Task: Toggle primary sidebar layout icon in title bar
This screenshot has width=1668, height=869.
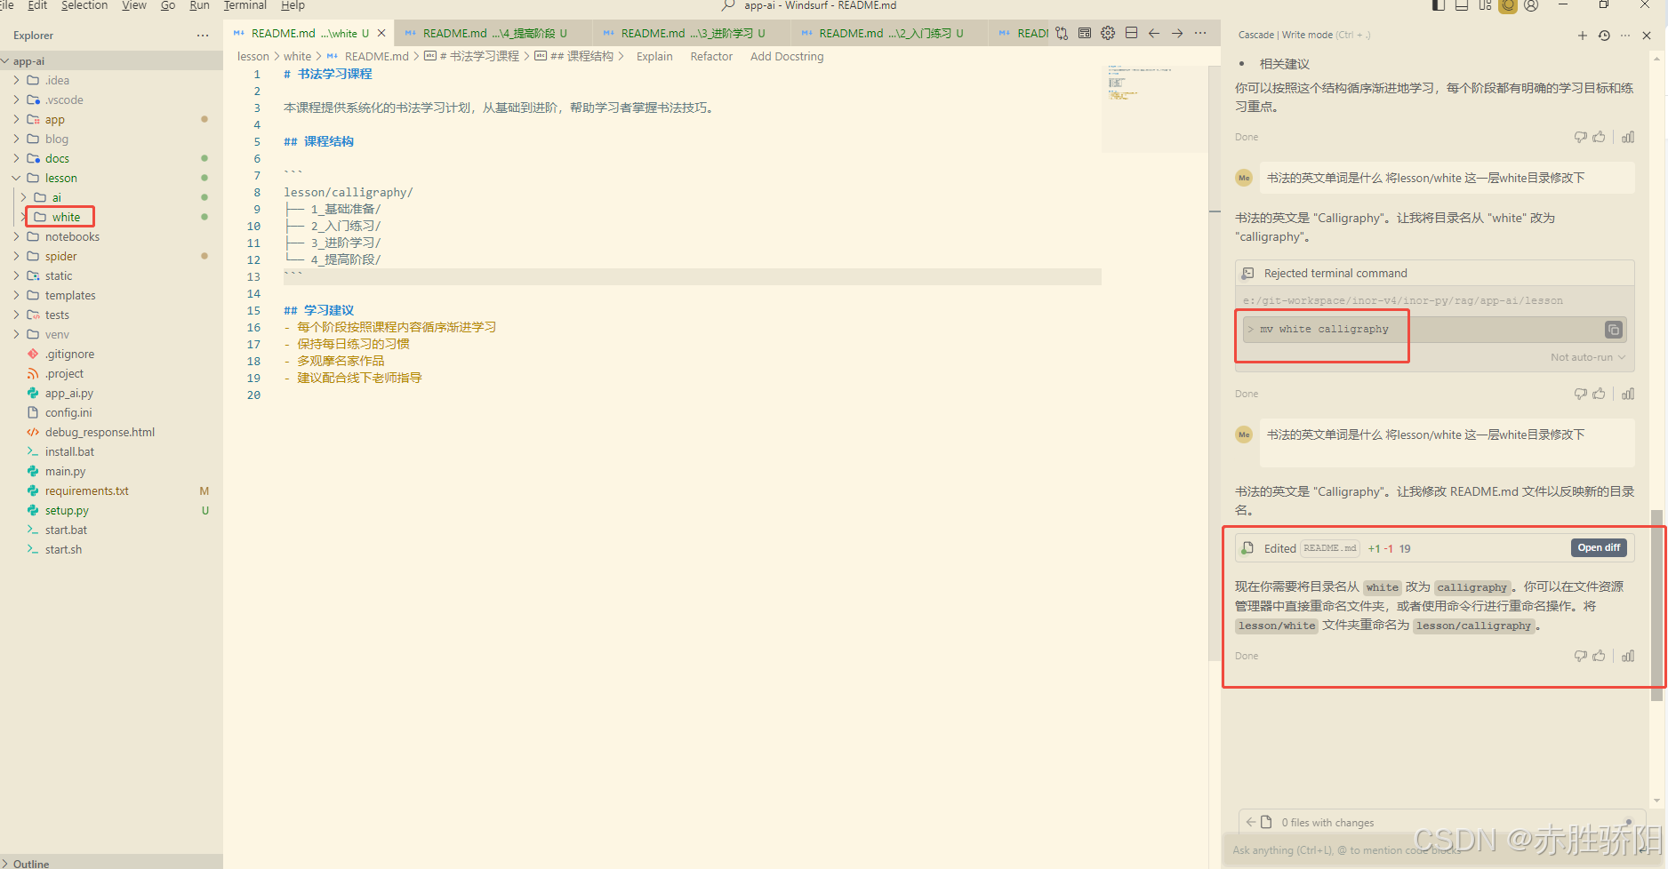Action: coord(1439,5)
